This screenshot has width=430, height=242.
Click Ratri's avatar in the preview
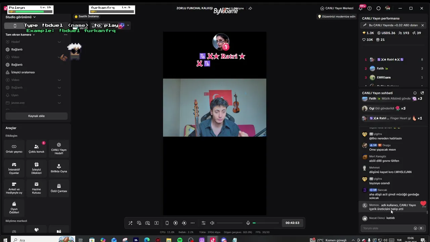tap(221, 42)
